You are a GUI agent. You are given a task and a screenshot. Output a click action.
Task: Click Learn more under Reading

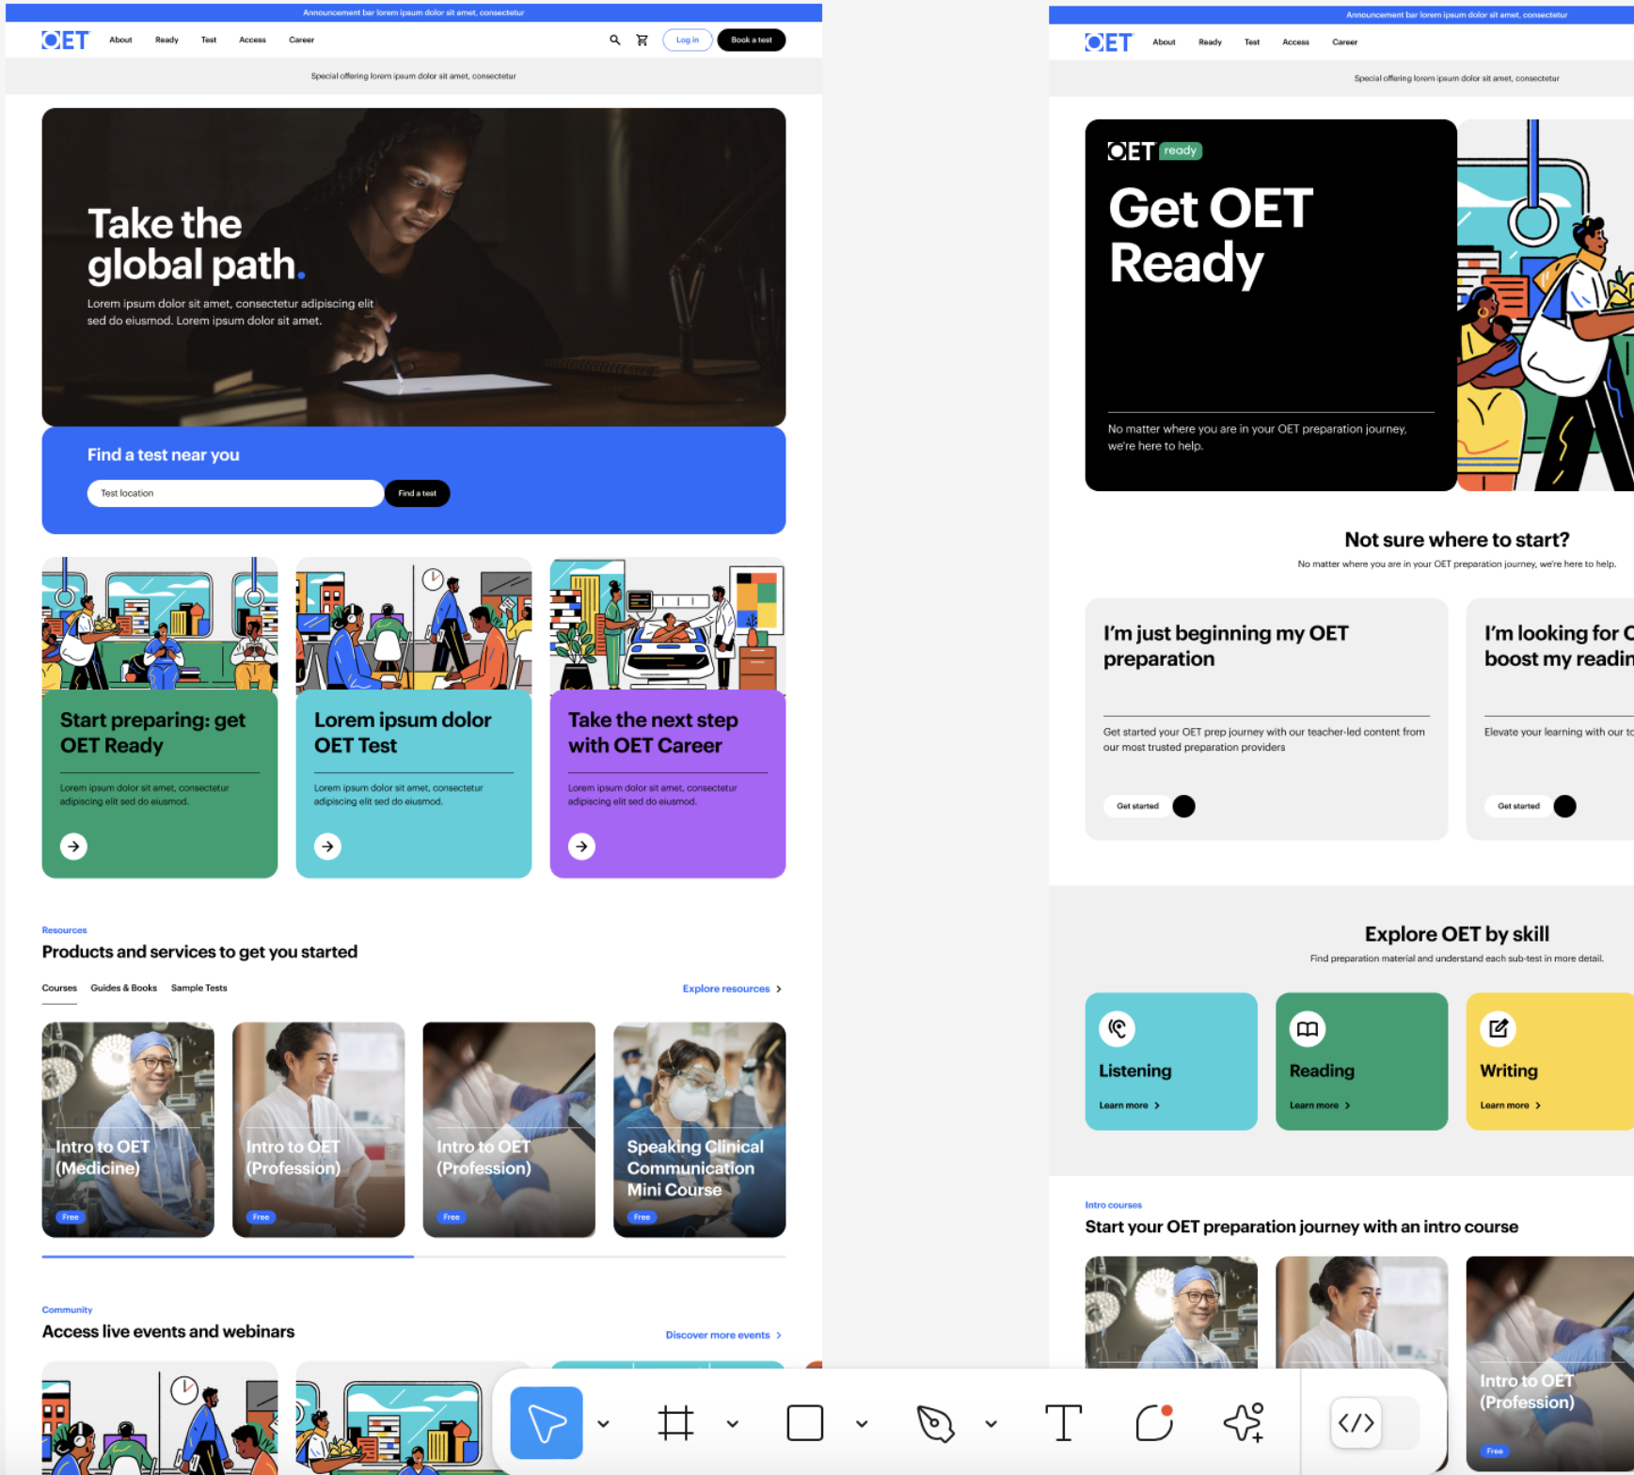coord(1320,1105)
